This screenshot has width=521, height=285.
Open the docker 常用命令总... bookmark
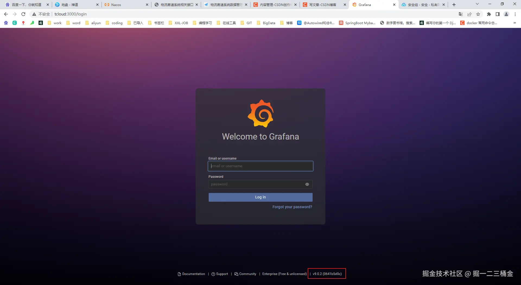coord(479,23)
